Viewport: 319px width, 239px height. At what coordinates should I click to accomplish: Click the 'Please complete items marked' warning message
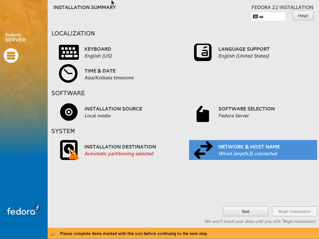pyautogui.click(x=134, y=233)
